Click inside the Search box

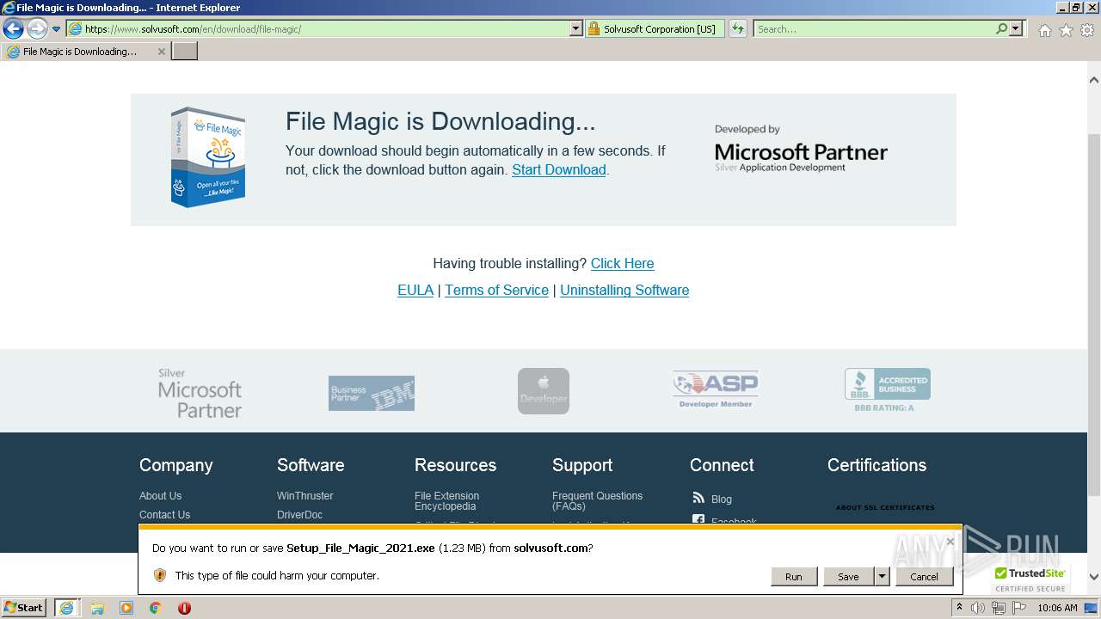coord(873,28)
